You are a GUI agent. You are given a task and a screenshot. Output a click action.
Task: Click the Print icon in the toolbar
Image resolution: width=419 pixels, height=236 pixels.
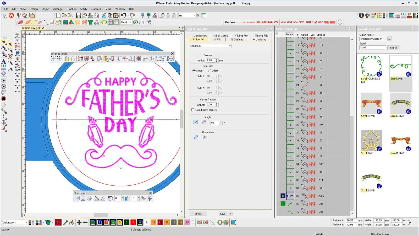point(90,15)
